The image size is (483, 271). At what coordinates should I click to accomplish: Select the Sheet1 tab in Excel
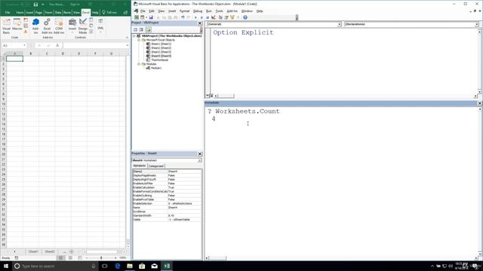tap(33, 251)
